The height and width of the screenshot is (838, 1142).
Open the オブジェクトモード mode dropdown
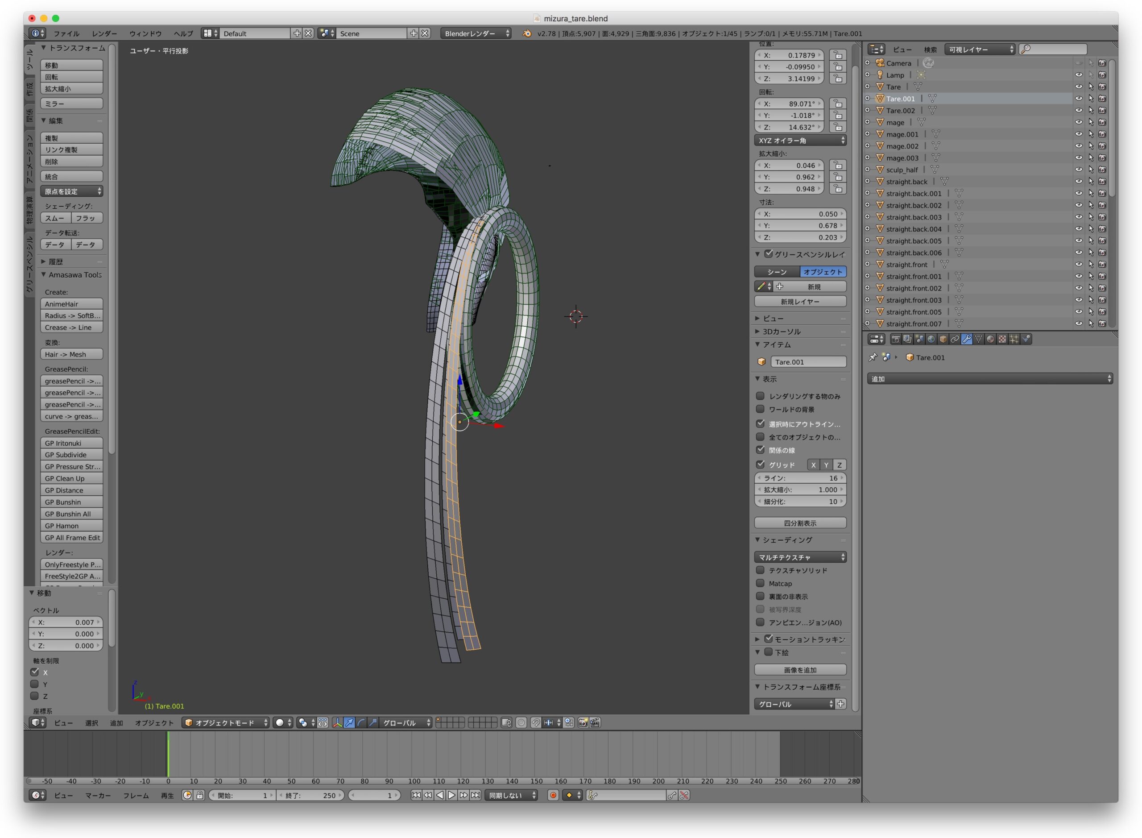226,723
